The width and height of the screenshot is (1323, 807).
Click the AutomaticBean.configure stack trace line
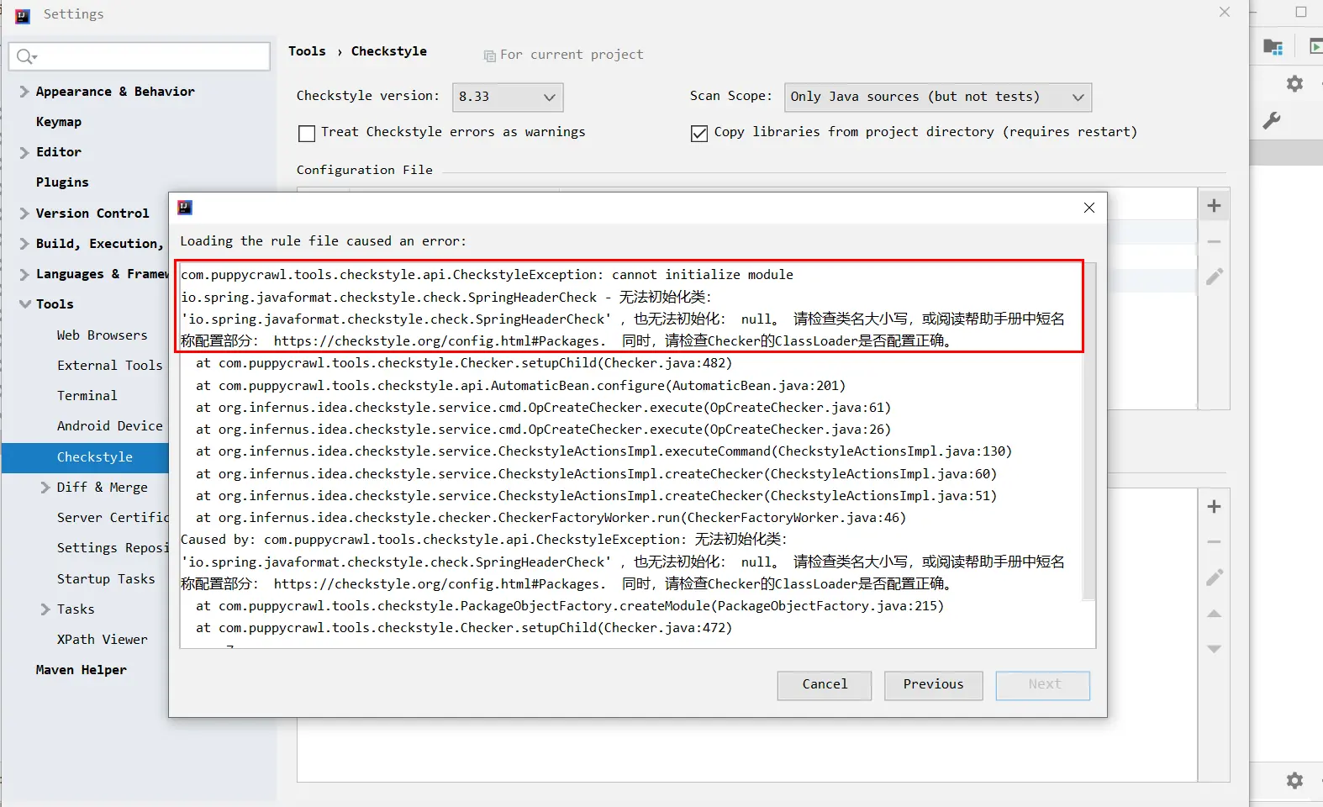(520, 386)
